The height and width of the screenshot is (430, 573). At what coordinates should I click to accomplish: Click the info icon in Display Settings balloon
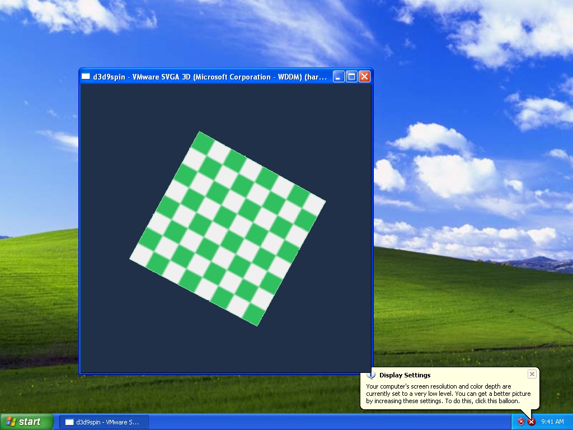(371, 375)
